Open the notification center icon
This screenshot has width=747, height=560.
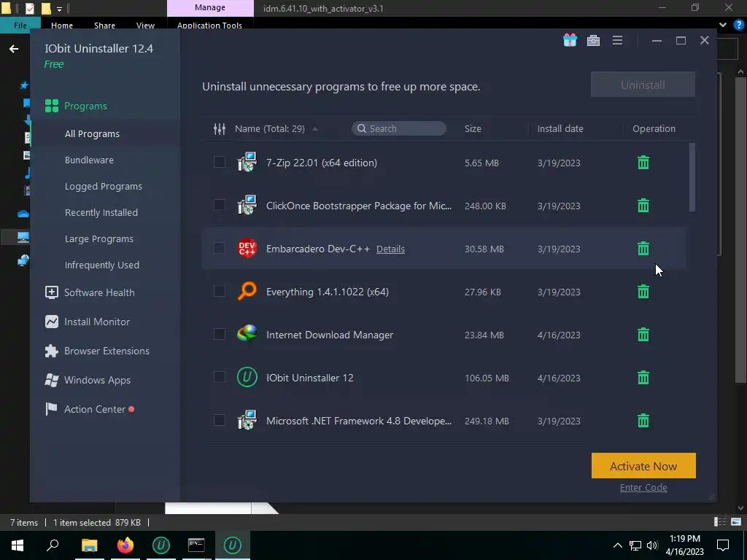point(723,545)
